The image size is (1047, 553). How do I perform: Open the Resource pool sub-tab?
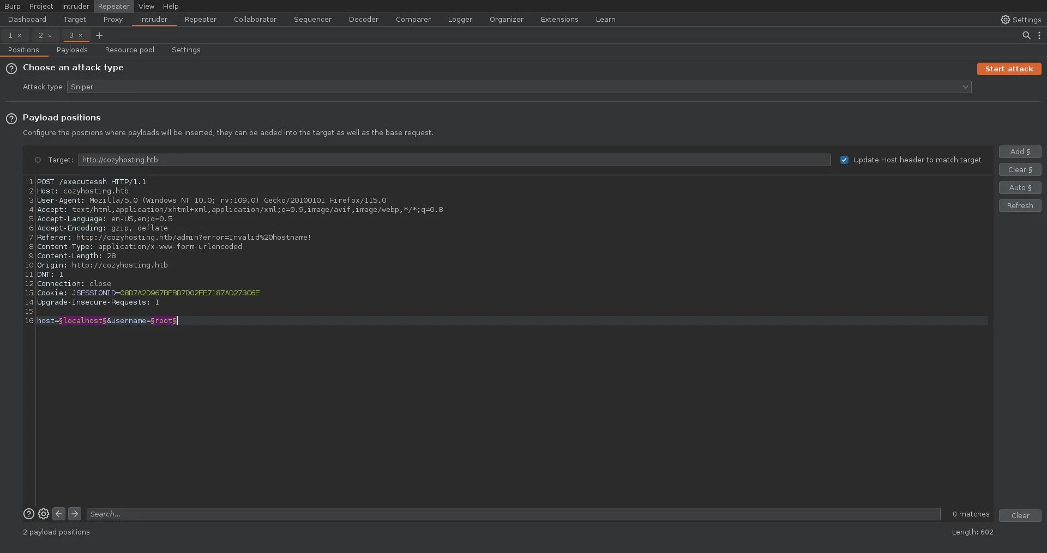pyautogui.click(x=130, y=50)
